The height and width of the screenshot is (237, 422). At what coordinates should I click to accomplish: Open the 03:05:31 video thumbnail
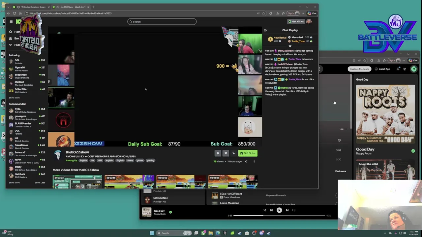click(233, 182)
